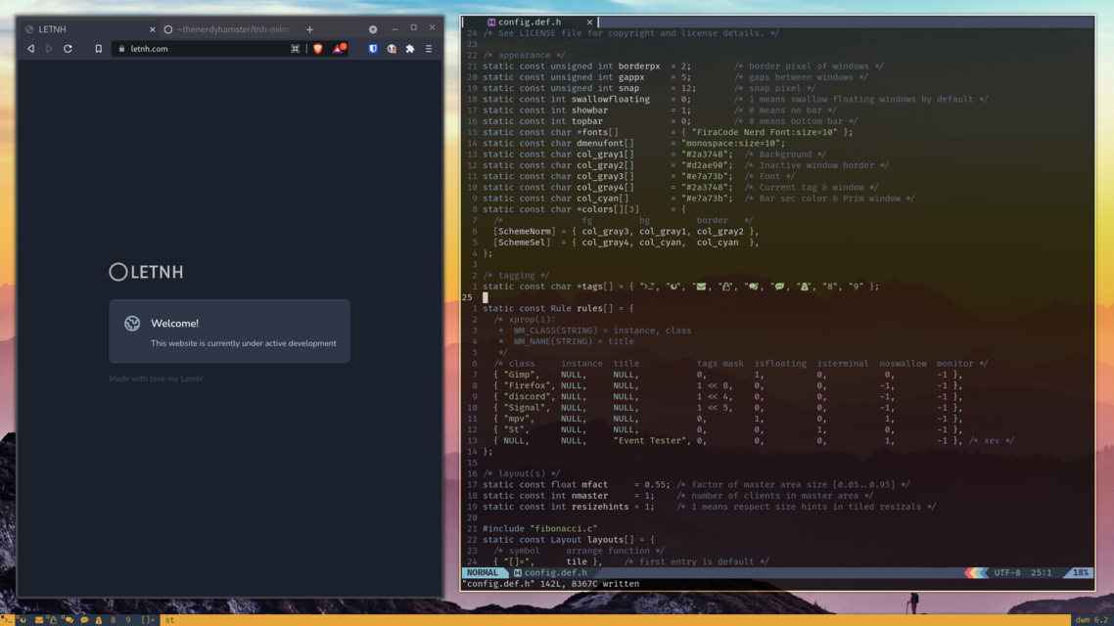Toggle tag 8 in the dwm status bar
The image size is (1114, 626).
pyautogui.click(x=113, y=619)
